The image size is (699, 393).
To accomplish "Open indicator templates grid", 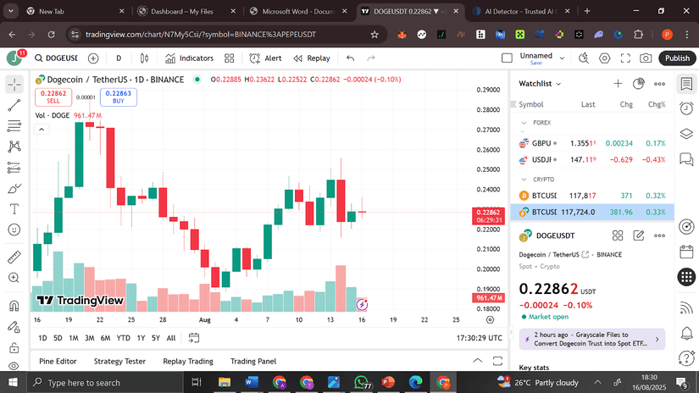I will pyautogui.click(x=229, y=58).
